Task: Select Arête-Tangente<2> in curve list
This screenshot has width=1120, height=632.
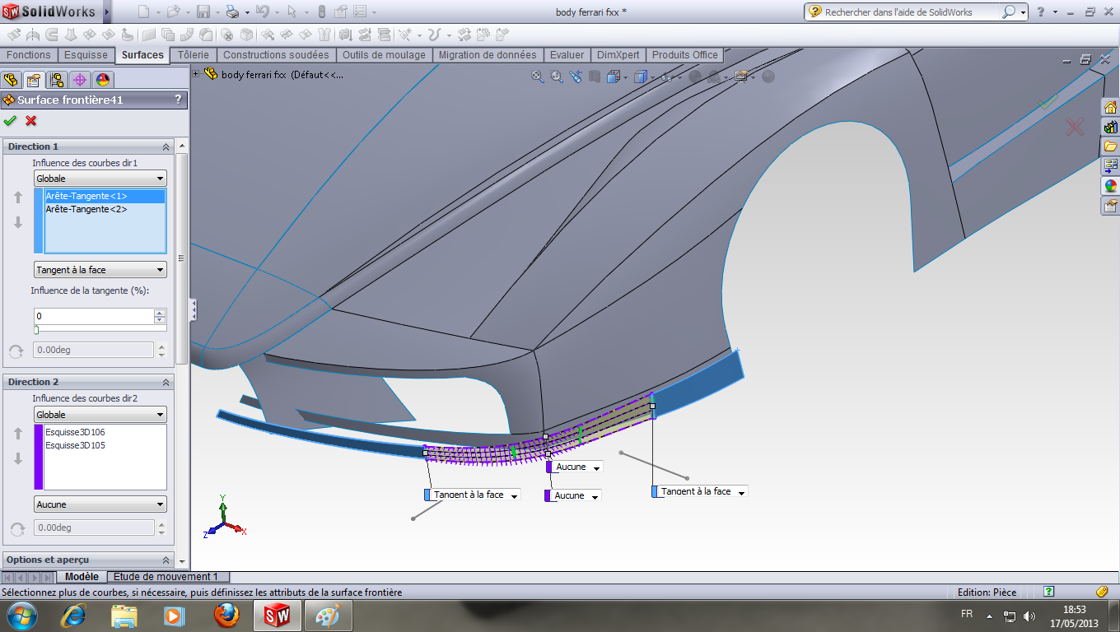Action: click(x=105, y=209)
